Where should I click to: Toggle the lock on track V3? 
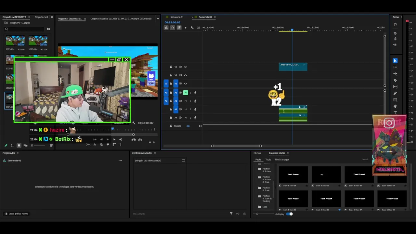(x=171, y=67)
